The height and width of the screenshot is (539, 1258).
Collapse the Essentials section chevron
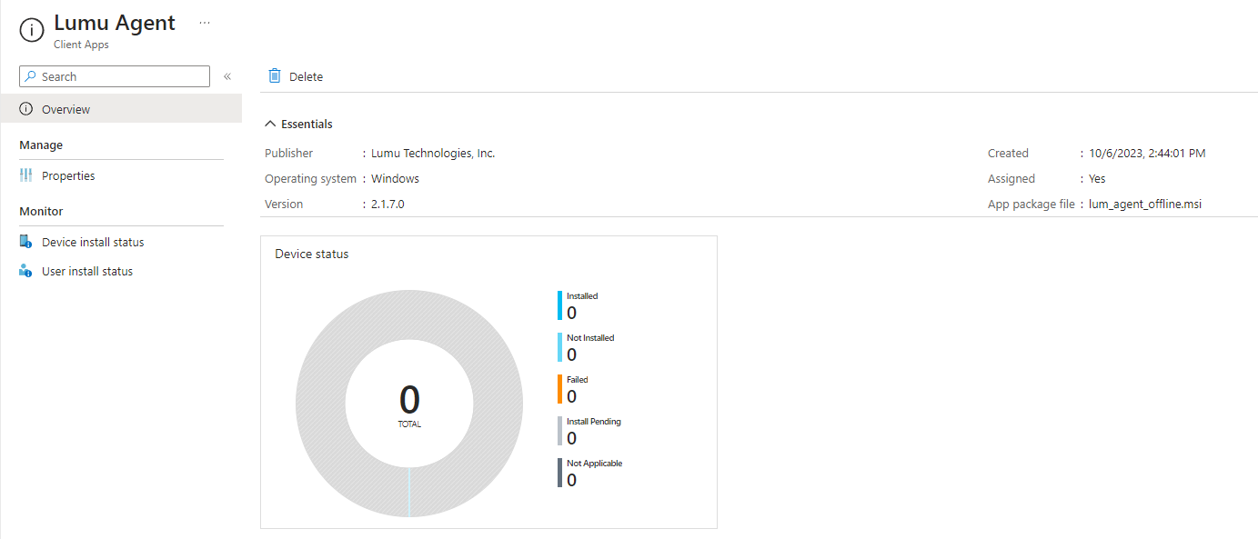270,124
